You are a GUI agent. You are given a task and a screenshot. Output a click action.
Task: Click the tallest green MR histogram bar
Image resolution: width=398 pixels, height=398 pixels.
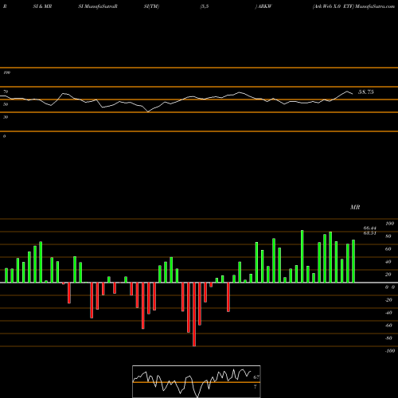pyautogui.click(x=302, y=256)
